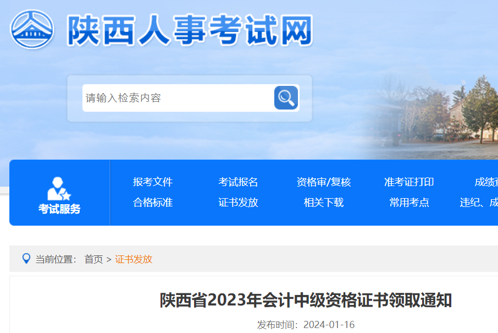Click the 考试服务 person-with-star icon
The image size is (498, 333).
pyautogui.click(x=58, y=189)
